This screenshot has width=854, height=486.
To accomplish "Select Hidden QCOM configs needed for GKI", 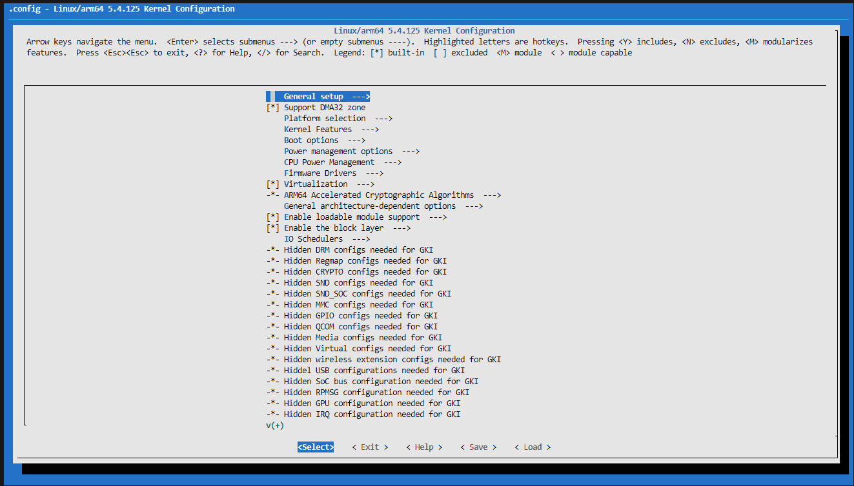I will [x=352, y=327].
